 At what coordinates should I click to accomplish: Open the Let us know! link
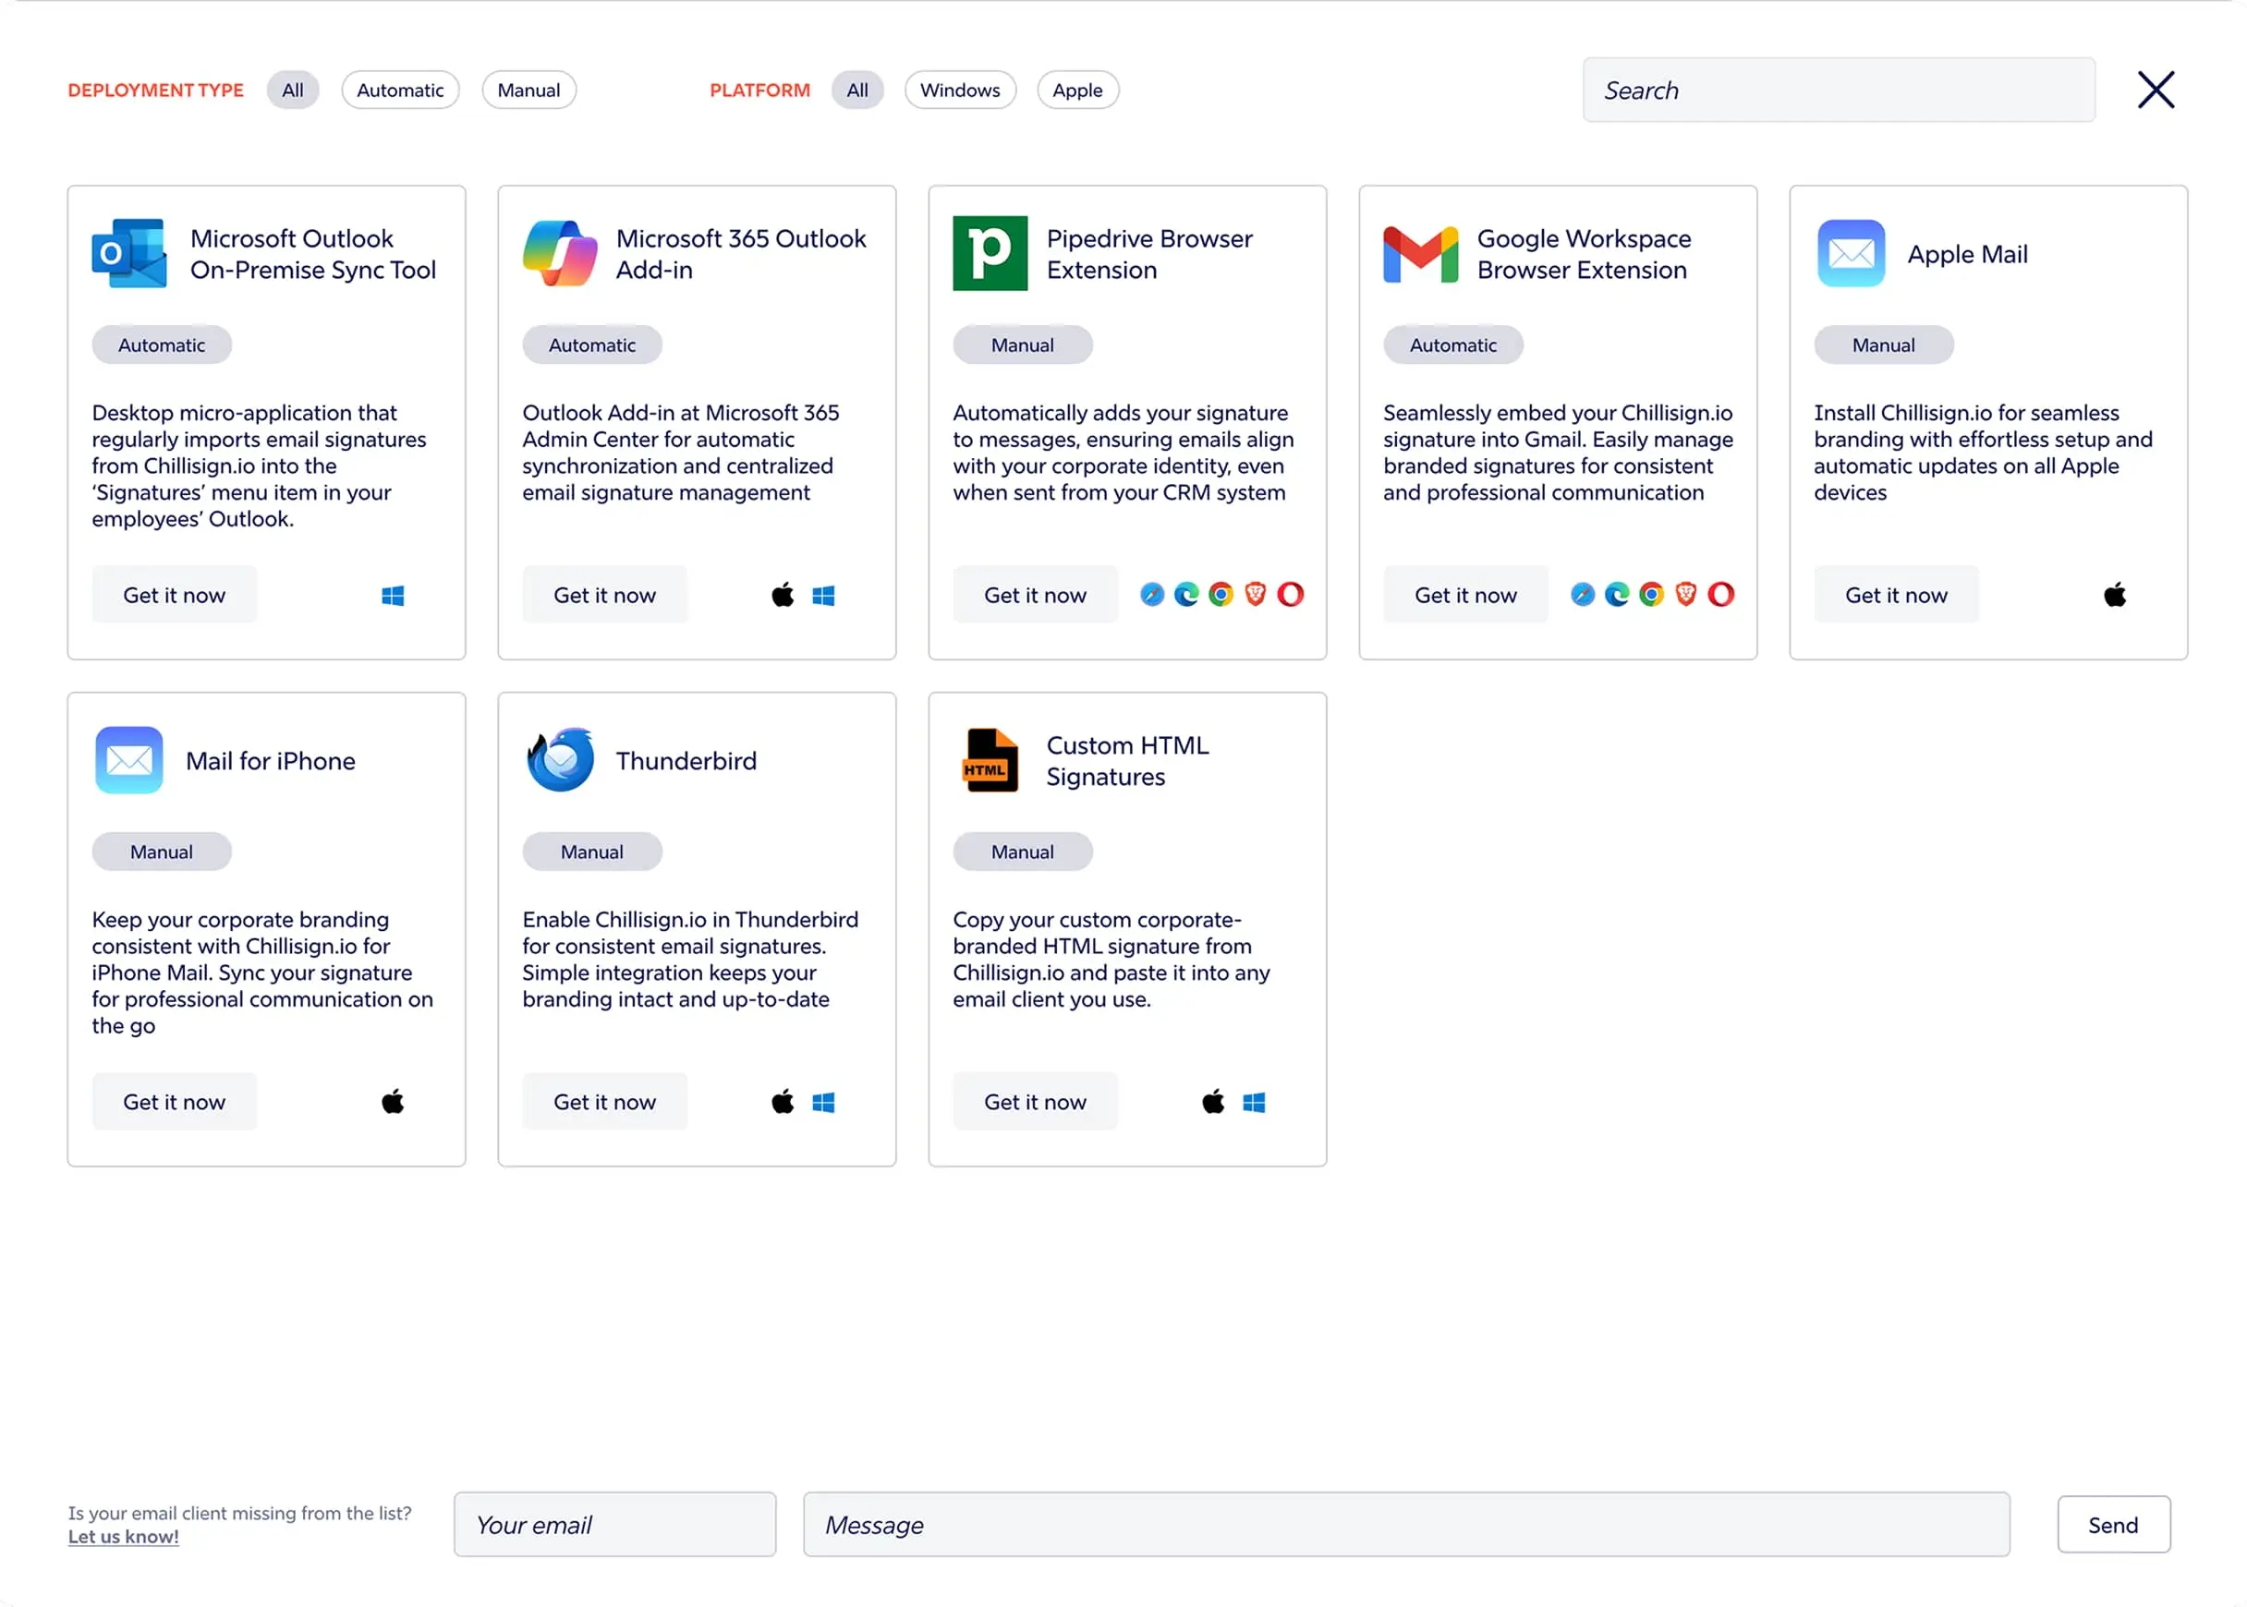pos(124,1537)
